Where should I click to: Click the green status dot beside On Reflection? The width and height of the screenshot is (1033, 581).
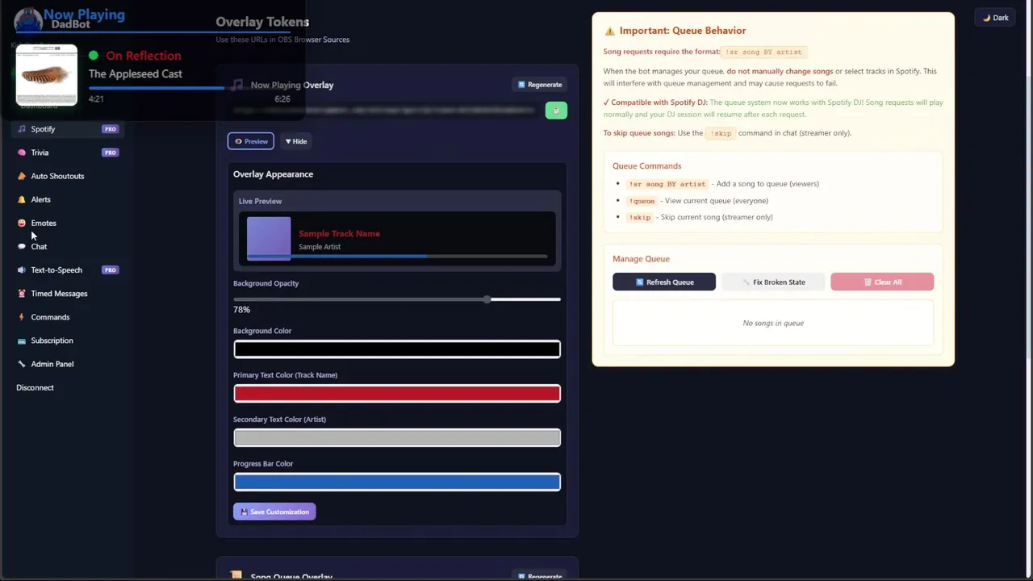(x=94, y=56)
